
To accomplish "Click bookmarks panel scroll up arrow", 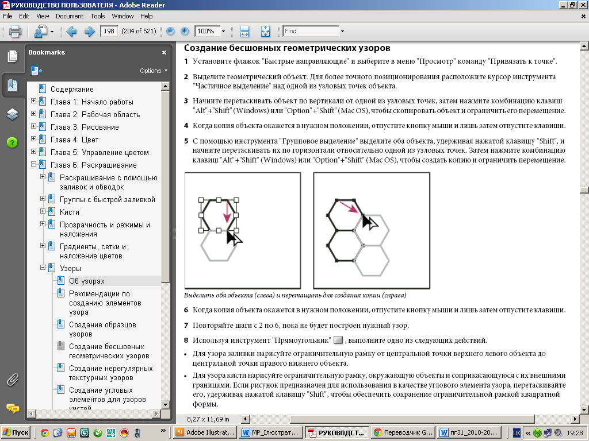I will click(165, 86).
